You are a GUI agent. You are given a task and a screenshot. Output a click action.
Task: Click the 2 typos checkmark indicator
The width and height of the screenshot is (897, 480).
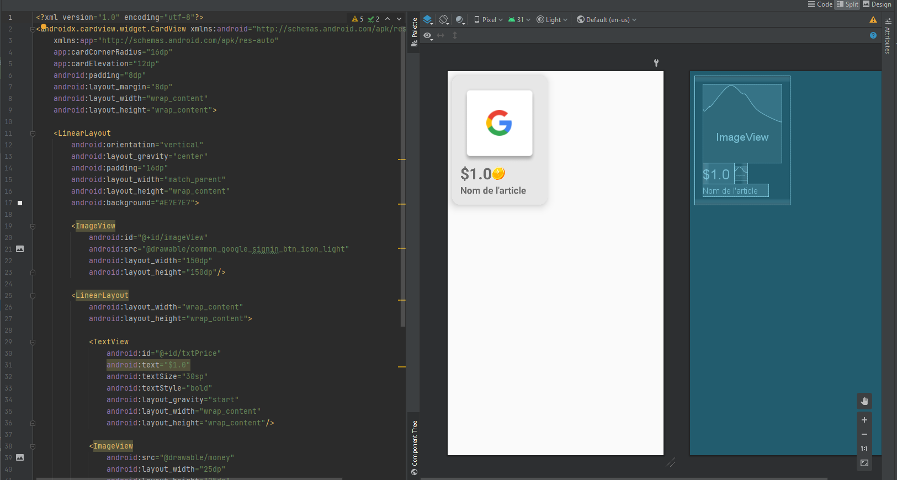pos(374,19)
